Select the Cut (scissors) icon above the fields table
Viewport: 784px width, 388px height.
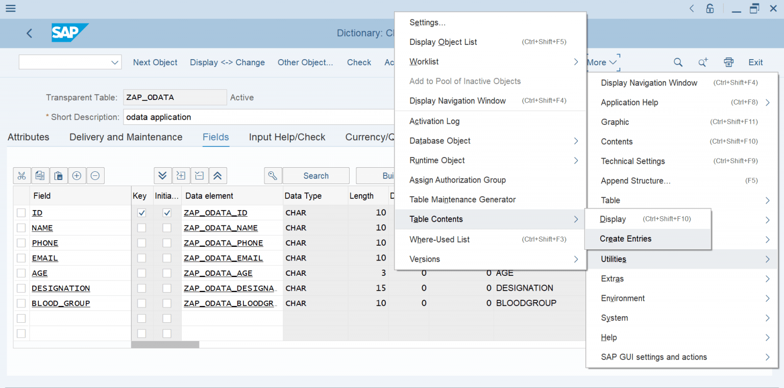pyautogui.click(x=21, y=175)
